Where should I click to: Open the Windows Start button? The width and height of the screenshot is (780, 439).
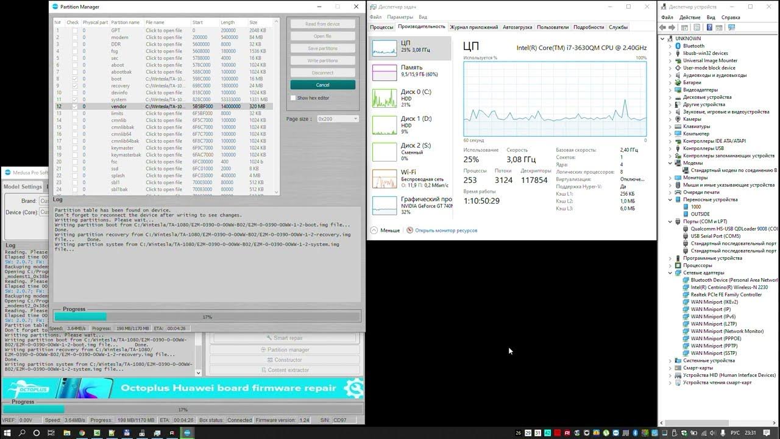[x=6, y=433]
